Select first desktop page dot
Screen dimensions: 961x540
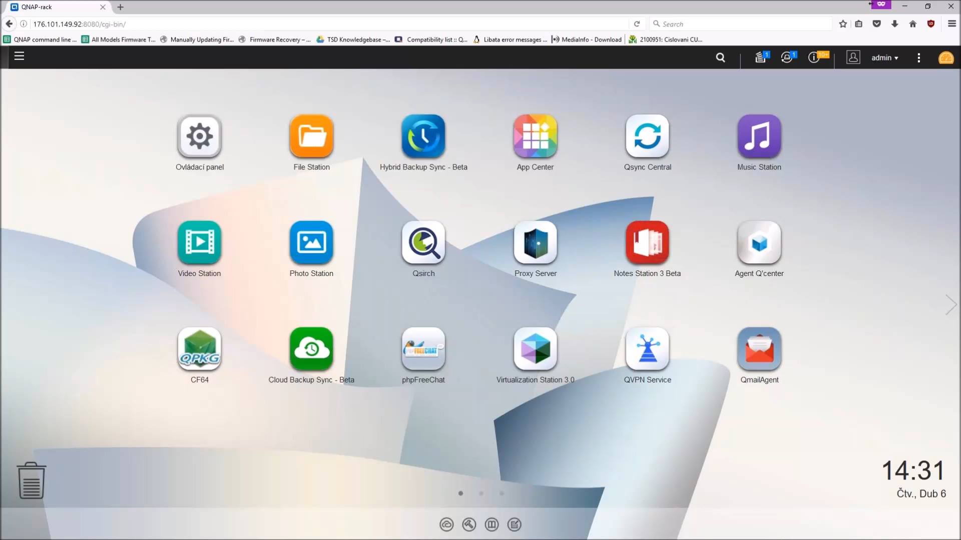[460, 493]
